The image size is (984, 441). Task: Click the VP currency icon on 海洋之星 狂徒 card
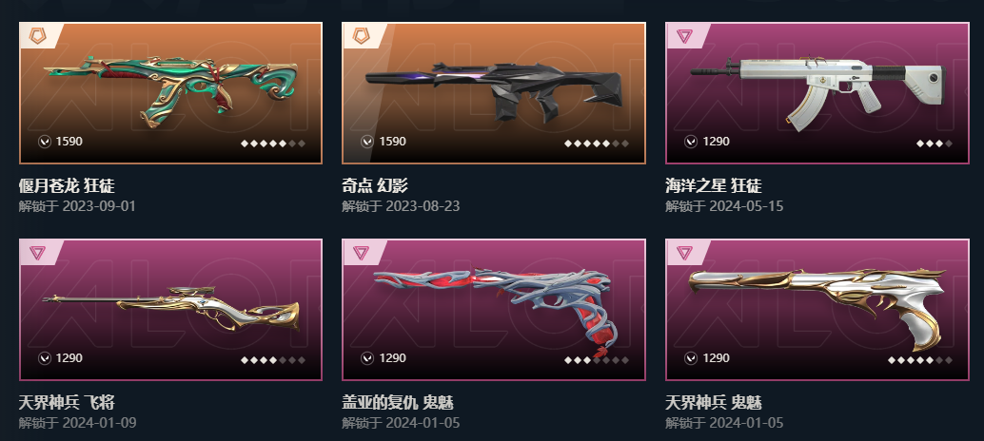(x=691, y=142)
